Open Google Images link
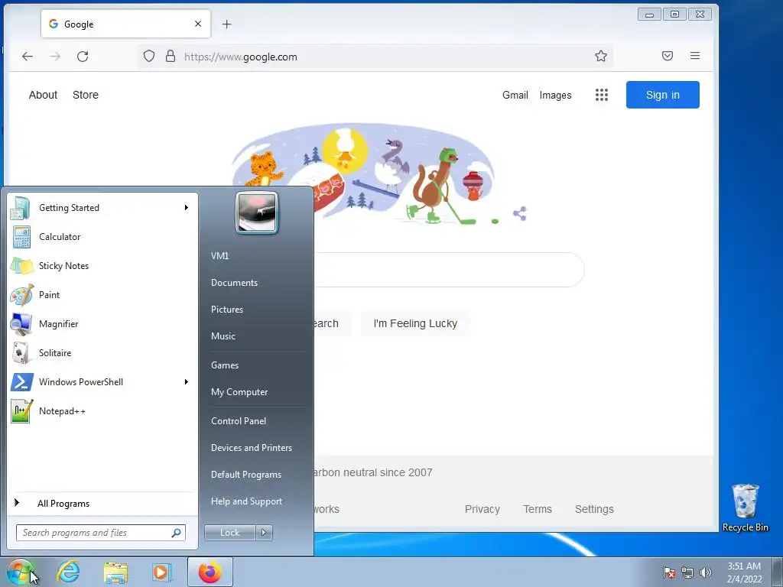The width and height of the screenshot is (783, 587). point(555,95)
